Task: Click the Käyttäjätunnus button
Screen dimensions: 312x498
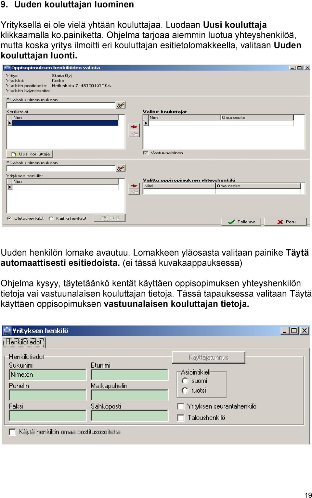Action: pyautogui.click(x=208, y=358)
